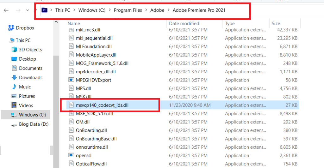324x168 pixels.
Task: Click the Videos film icon
Action: click(14, 105)
